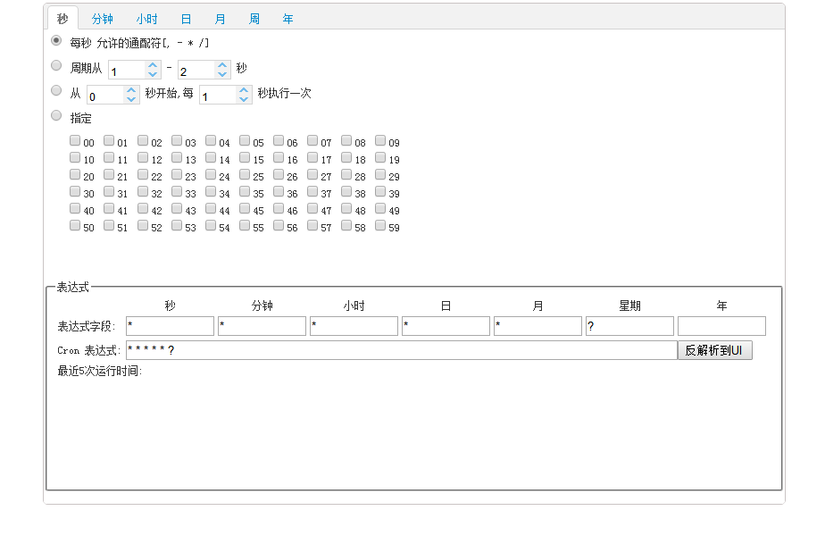Tick the 05 checkbox

pyautogui.click(x=245, y=140)
